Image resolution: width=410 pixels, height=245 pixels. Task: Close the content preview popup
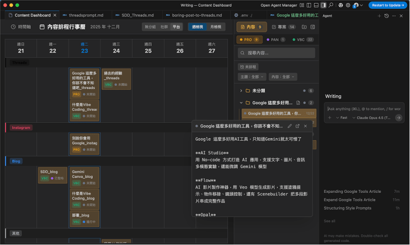click(x=305, y=126)
